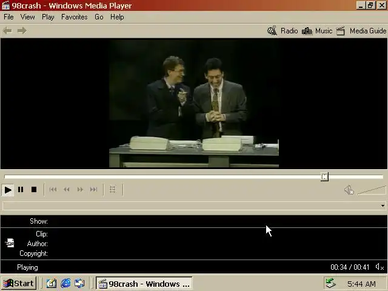The image size is (388, 291).
Task: Click the 5:44 AM clock
Action: pyautogui.click(x=361, y=284)
